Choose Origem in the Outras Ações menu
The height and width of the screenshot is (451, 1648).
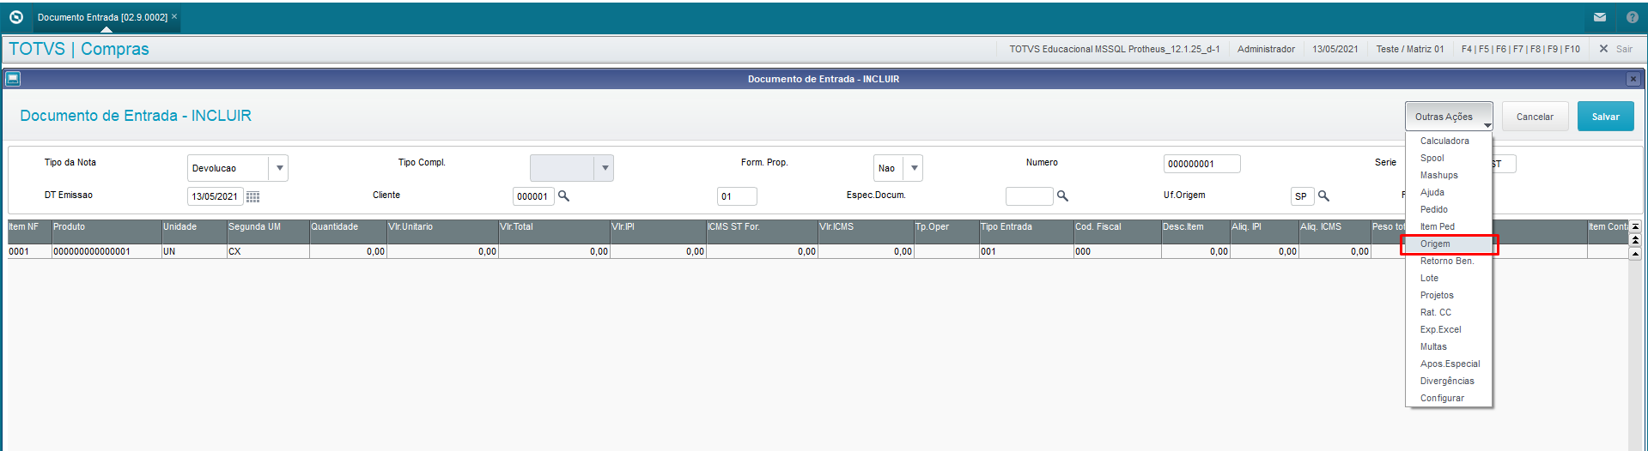pyautogui.click(x=1448, y=244)
